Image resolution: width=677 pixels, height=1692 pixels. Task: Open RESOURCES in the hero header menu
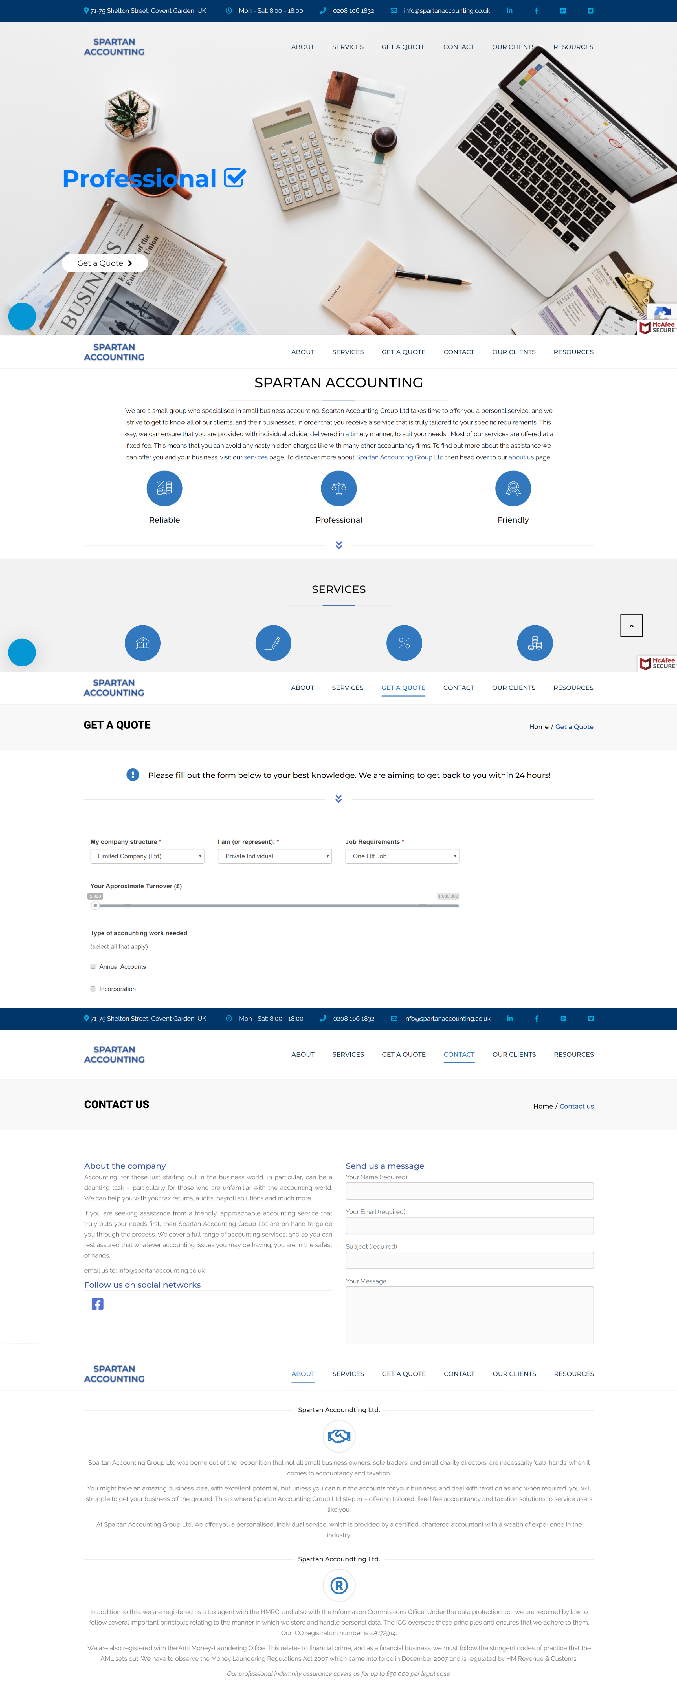coord(573,47)
